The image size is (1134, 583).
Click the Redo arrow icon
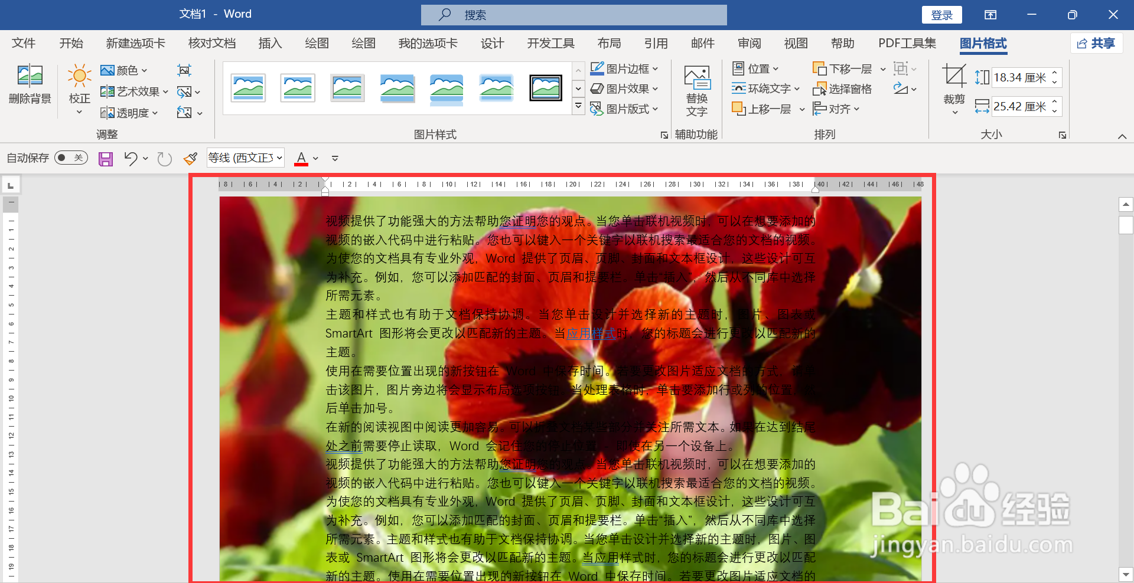pyautogui.click(x=164, y=158)
